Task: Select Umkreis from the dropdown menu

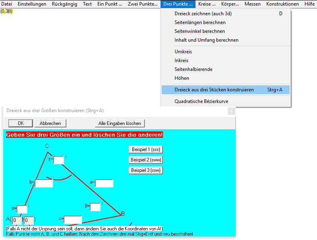Action: 183,52
